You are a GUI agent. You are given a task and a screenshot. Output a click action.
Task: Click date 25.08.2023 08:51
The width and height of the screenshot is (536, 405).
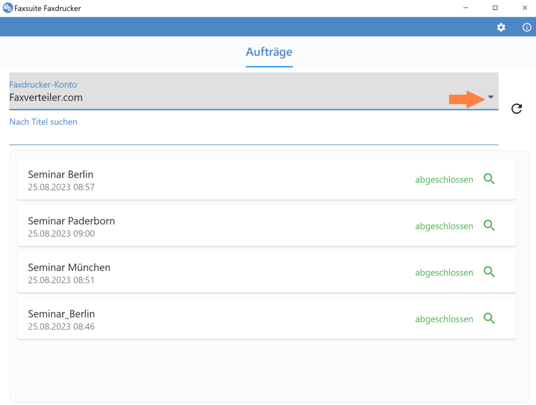coord(61,280)
